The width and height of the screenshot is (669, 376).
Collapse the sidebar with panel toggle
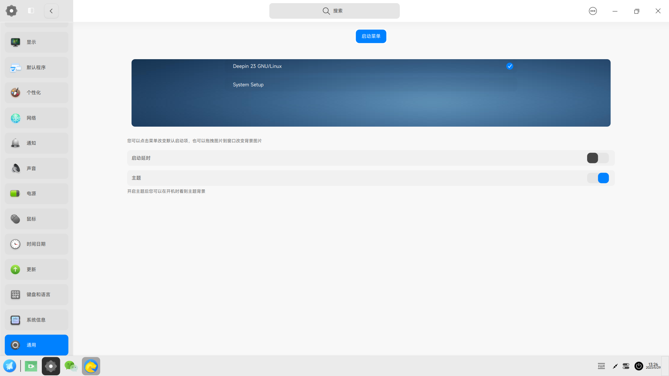(x=31, y=11)
